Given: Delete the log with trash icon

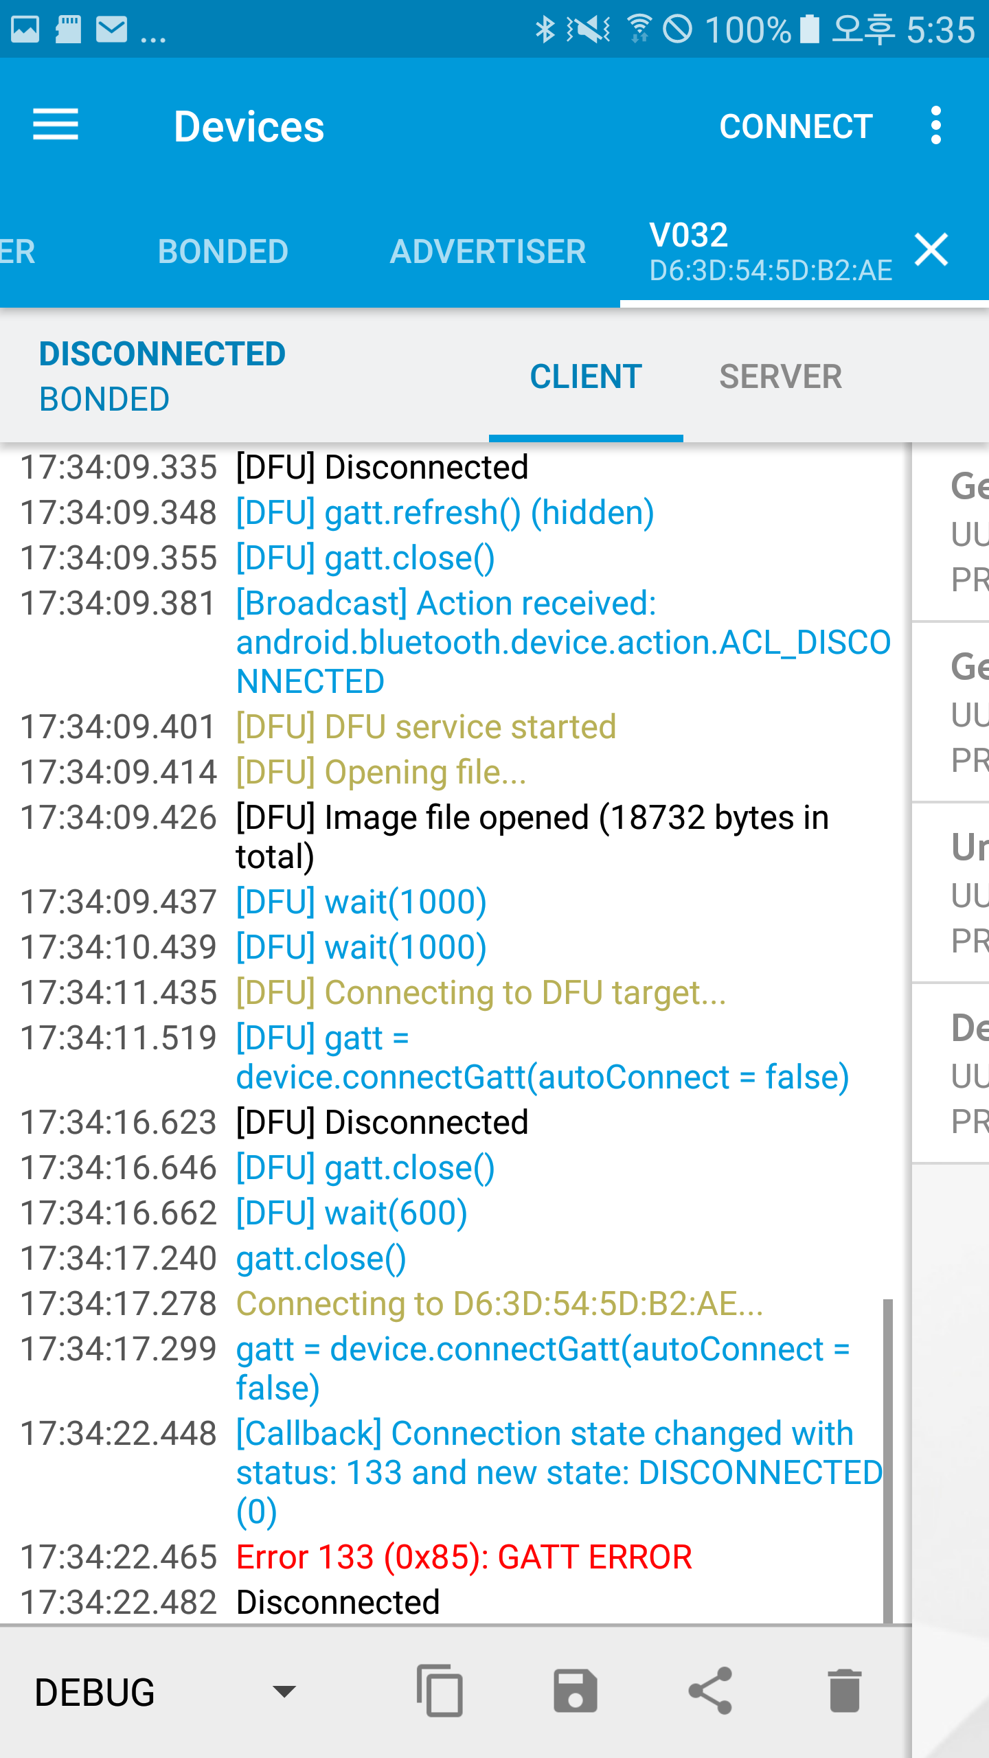Looking at the screenshot, I should [845, 1690].
